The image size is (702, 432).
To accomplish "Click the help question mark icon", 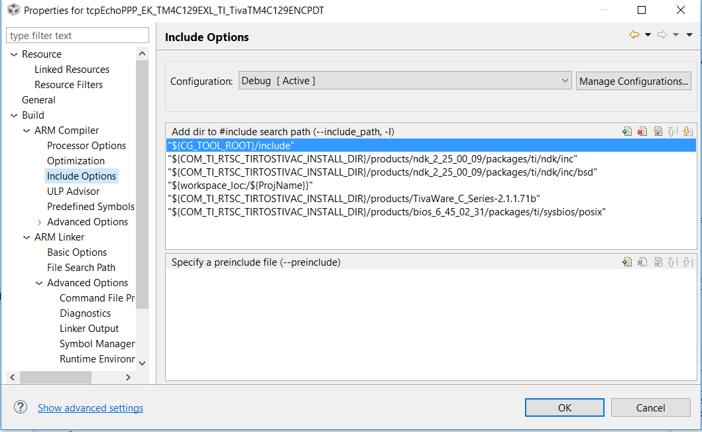I will (21, 407).
